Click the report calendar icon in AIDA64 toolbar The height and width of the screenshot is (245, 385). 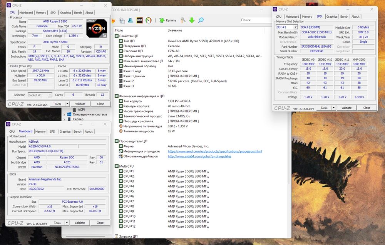[122, 20]
